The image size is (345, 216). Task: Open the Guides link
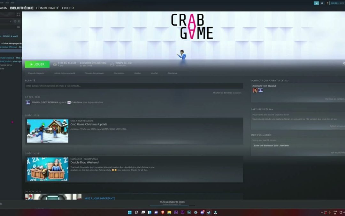[x=137, y=73]
